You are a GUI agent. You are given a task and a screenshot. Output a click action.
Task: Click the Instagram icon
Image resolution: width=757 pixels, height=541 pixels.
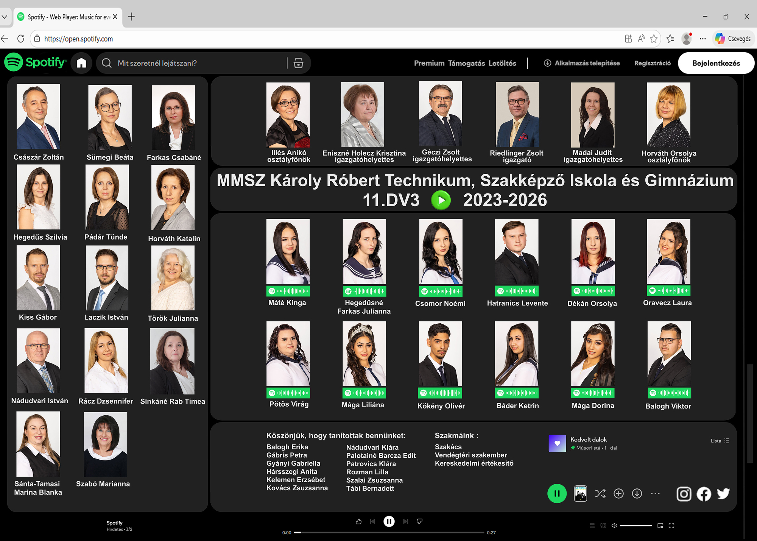click(684, 494)
